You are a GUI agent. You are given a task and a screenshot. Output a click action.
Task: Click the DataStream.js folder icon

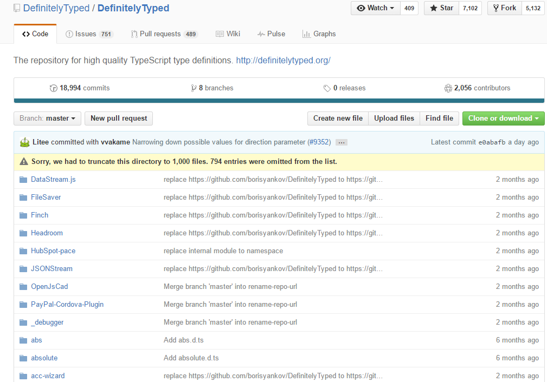pos(23,180)
